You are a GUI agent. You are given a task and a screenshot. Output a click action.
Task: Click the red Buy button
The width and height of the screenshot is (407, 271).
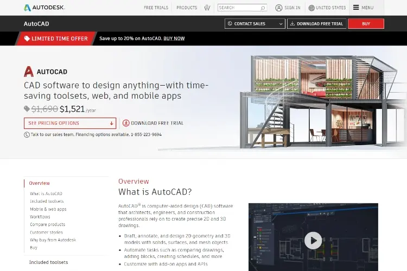pyautogui.click(x=366, y=24)
